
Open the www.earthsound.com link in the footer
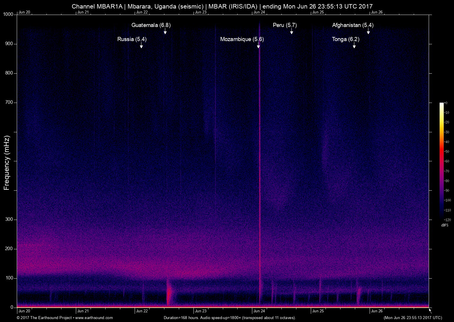94,318
